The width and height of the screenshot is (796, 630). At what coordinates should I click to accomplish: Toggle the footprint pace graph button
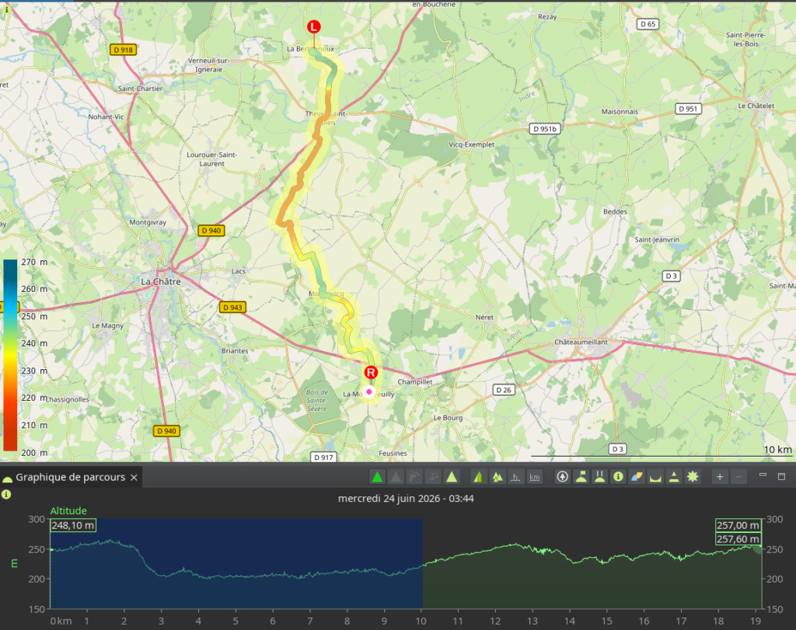tap(414, 477)
